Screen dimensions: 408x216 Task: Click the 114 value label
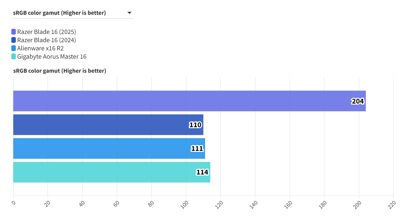pos(202,172)
